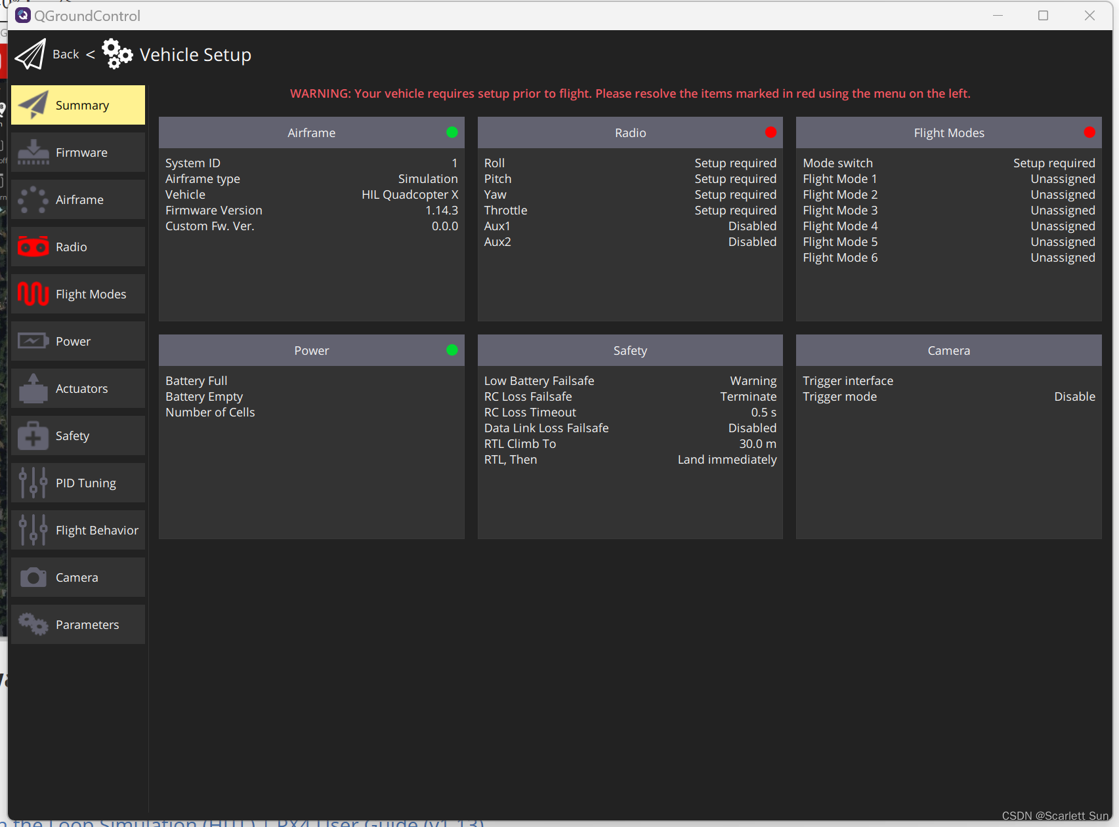The width and height of the screenshot is (1119, 827).
Task: Open the Parameters list page
Action: point(78,624)
